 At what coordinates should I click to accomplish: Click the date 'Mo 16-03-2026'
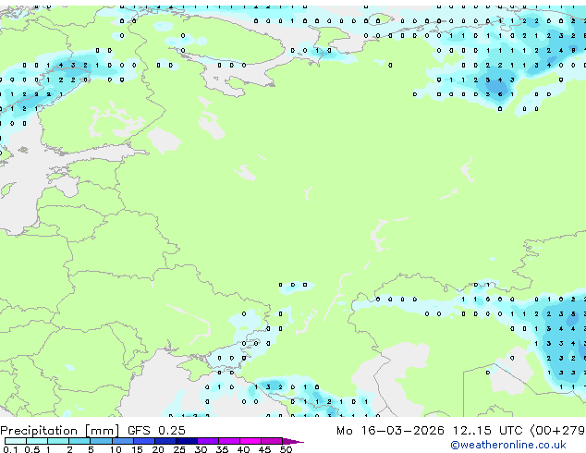(x=390, y=431)
